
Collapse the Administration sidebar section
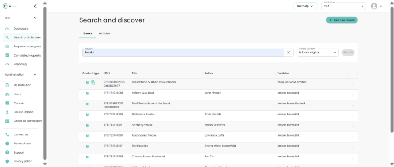(35, 75)
